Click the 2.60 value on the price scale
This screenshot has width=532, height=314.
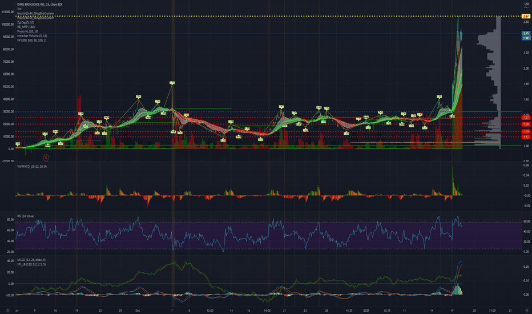coord(526,22)
